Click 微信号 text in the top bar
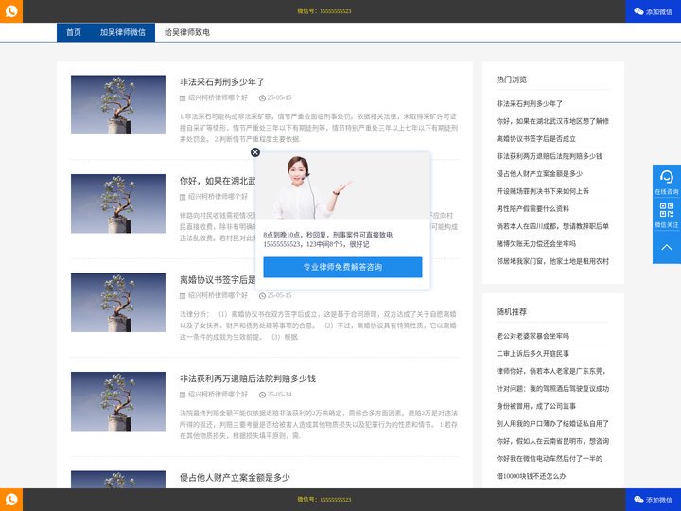681x511 pixels. [x=324, y=10]
